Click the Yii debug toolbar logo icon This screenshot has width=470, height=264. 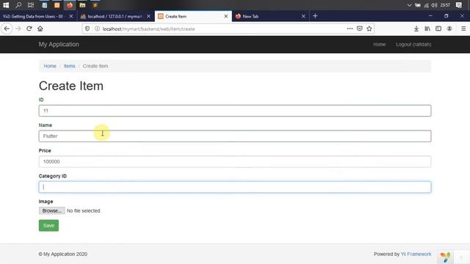445,257
